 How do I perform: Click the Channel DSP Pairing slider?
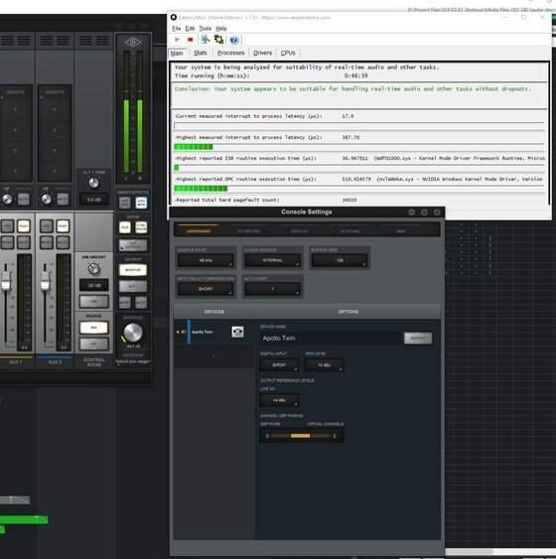point(301,436)
